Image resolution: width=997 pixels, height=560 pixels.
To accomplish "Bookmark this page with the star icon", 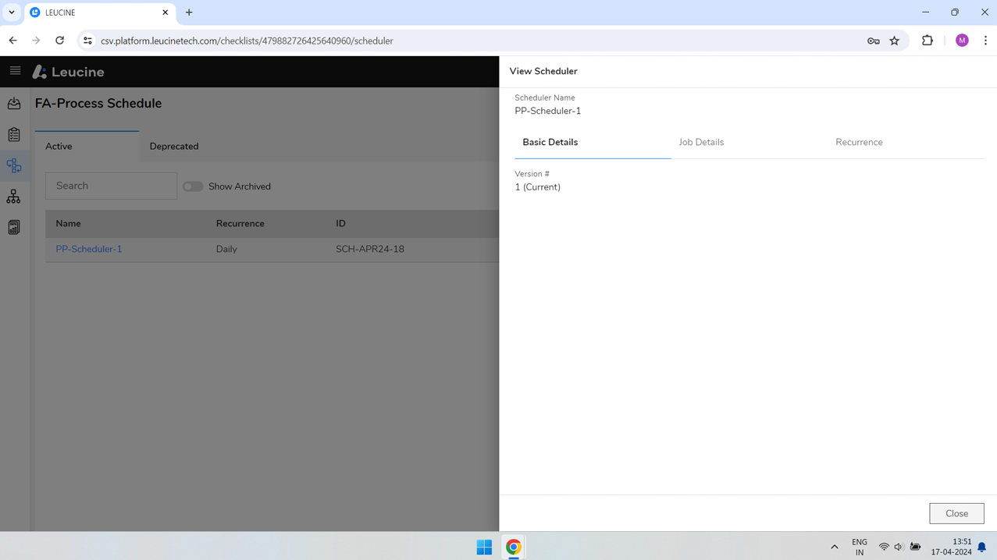I will coord(895,41).
